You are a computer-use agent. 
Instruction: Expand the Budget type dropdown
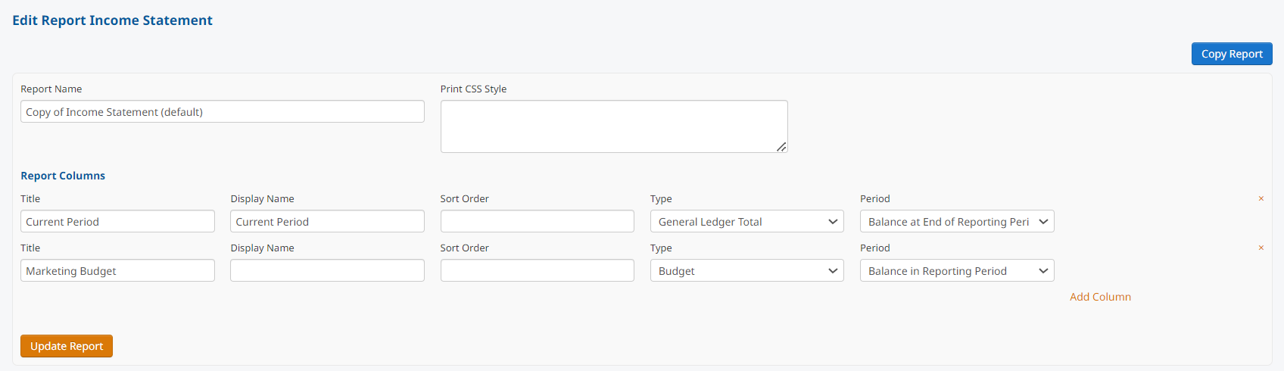tap(746, 270)
